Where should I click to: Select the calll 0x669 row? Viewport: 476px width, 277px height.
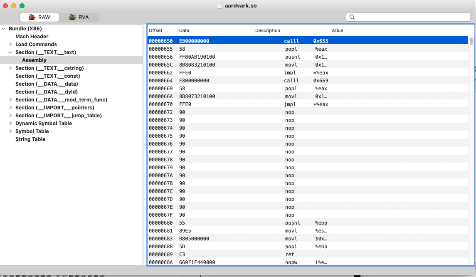coord(308,81)
